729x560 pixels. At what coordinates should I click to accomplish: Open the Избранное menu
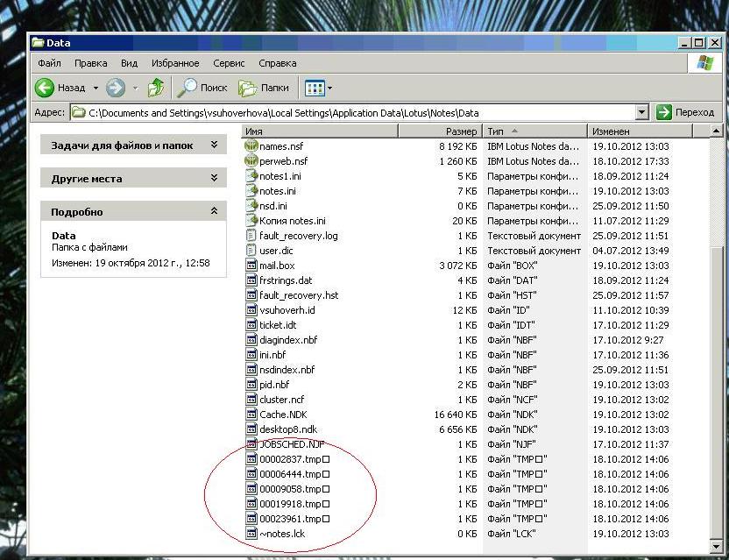coord(175,63)
